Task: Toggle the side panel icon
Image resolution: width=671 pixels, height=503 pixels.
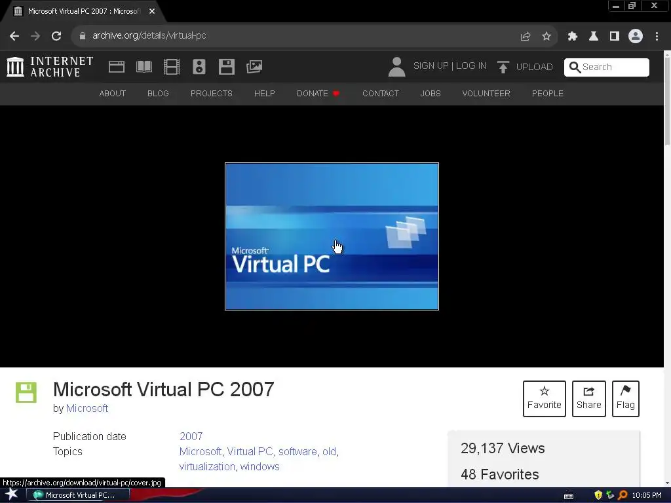Action: tap(615, 37)
